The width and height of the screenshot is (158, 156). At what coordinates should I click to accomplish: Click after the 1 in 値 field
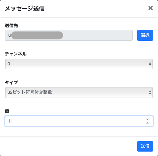point(11,121)
